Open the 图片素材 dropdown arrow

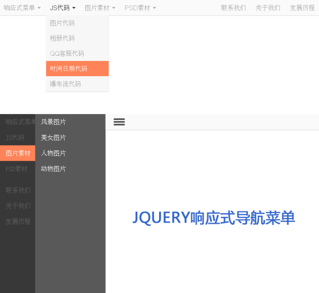click(100, 8)
